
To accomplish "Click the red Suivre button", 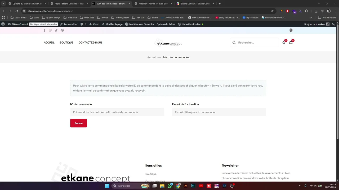I will click(78, 123).
